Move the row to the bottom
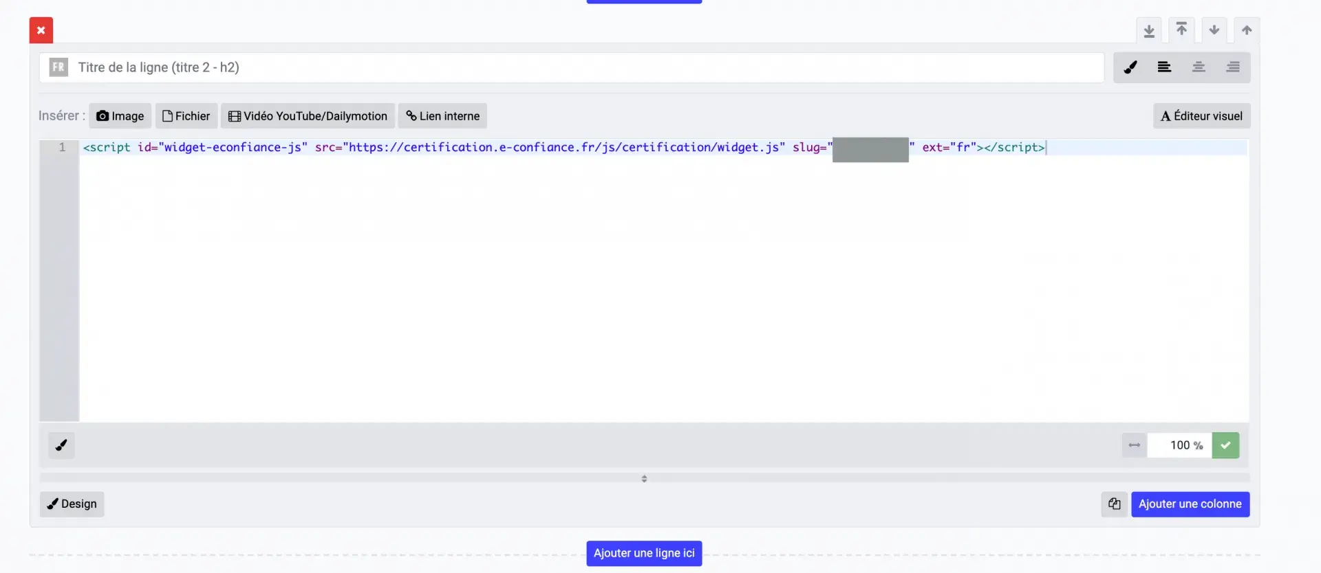Viewport: 1321px width, 573px height. tap(1149, 30)
